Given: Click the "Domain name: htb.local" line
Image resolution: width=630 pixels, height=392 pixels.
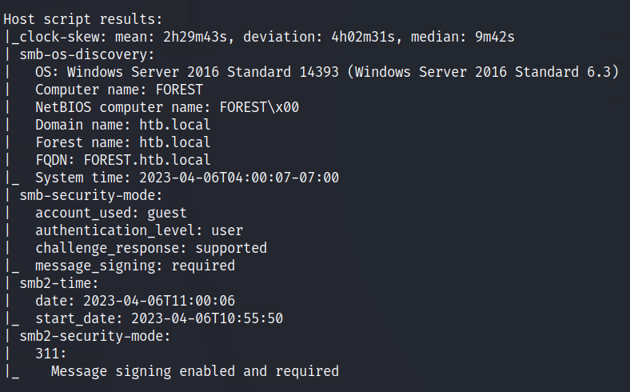Looking at the screenshot, I should click(x=123, y=125).
